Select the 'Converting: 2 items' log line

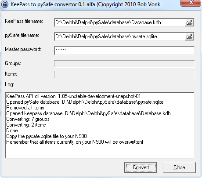tap(26, 125)
